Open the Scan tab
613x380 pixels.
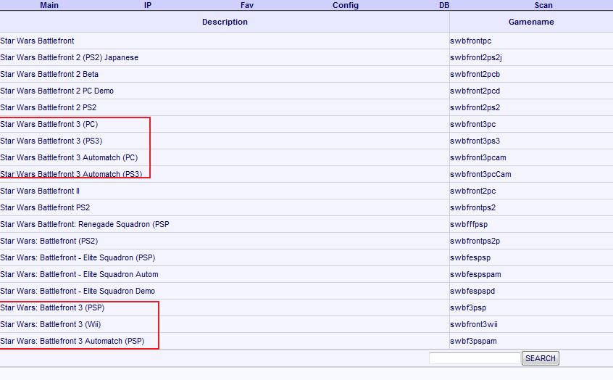[543, 5]
